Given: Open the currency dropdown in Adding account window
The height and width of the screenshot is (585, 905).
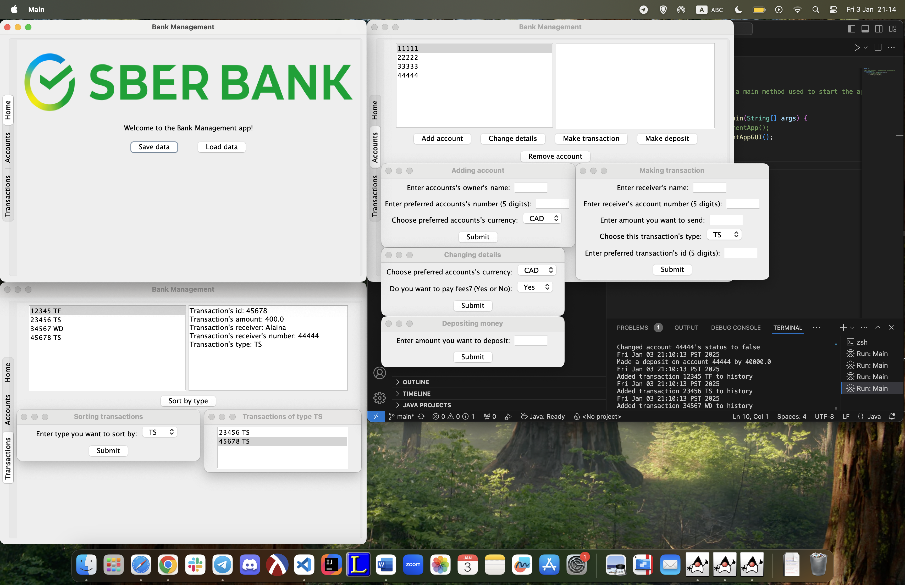Looking at the screenshot, I should [x=542, y=218].
